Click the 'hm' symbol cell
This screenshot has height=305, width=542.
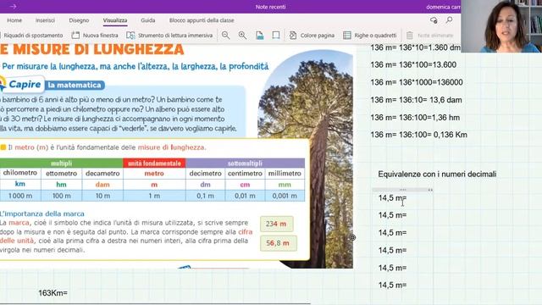(62, 185)
